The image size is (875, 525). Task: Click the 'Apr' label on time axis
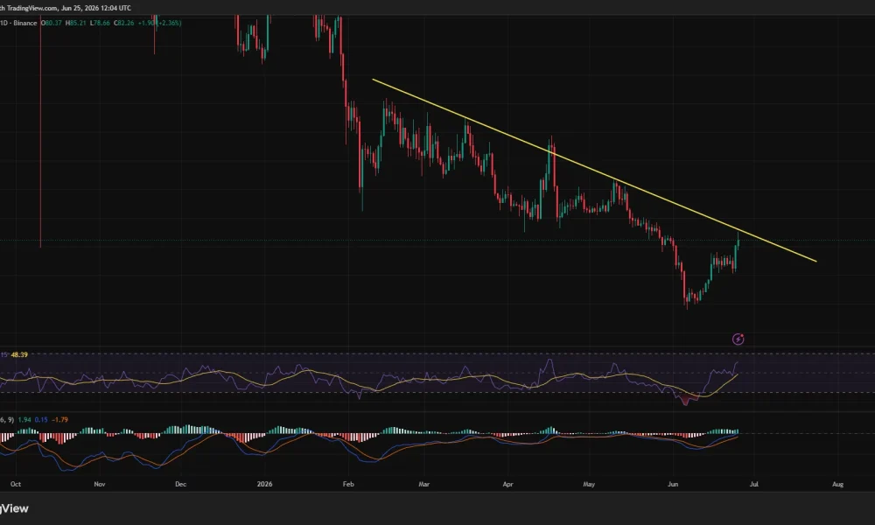point(507,484)
